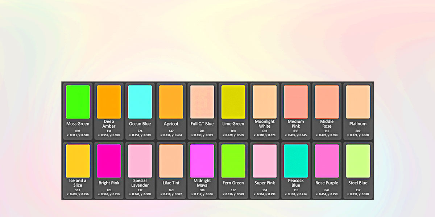
Task: Select the Medium Pink color swatch
Action: tap(296, 102)
